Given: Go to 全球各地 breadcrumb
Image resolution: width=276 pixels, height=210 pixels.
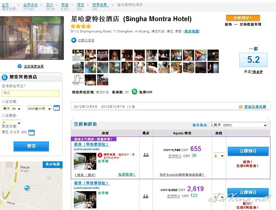Looking at the screenshot, I should (x=30, y=5).
